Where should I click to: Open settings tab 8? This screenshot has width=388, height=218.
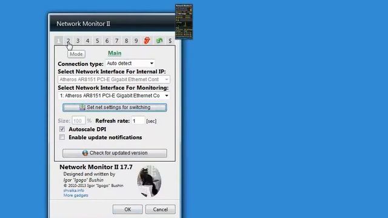[127, 41]
